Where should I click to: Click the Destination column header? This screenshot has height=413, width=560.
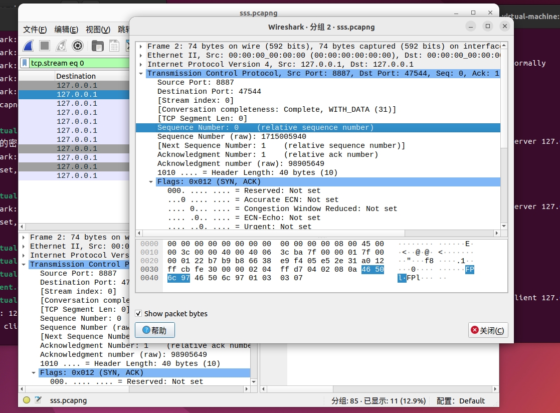(x=76, y=76)
